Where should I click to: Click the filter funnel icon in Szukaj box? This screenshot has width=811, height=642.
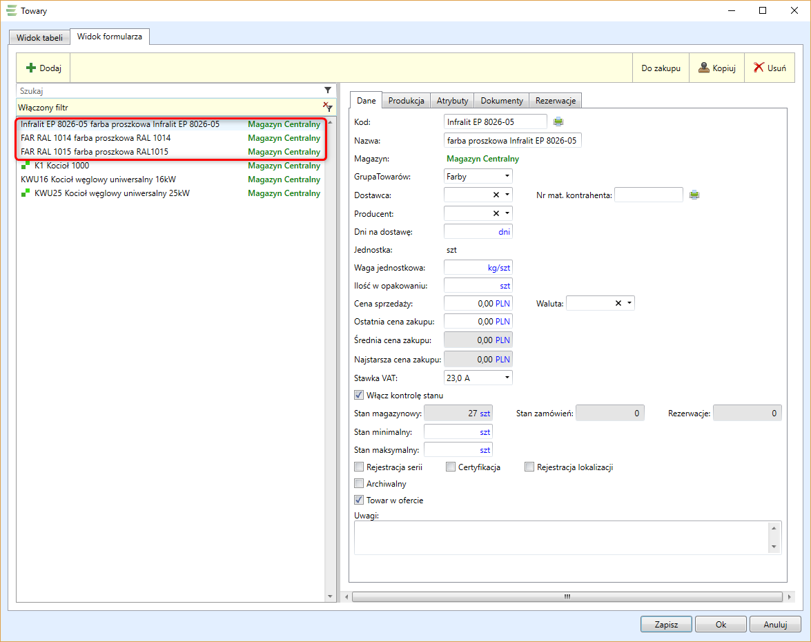click(x=328, y=90)
